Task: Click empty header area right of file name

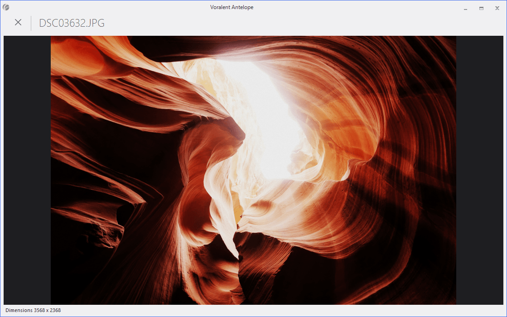Action: [x=295, y=23]
